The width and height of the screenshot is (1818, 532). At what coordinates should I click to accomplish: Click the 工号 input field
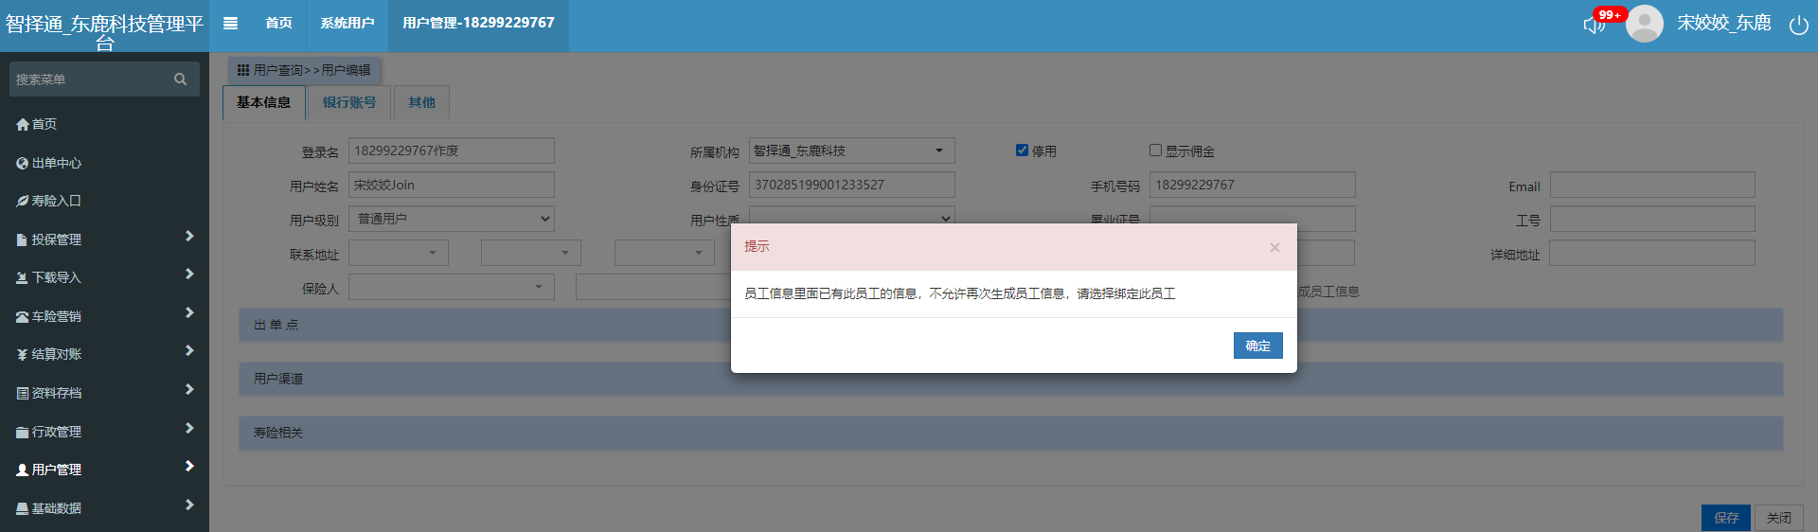click(1652, 219)
